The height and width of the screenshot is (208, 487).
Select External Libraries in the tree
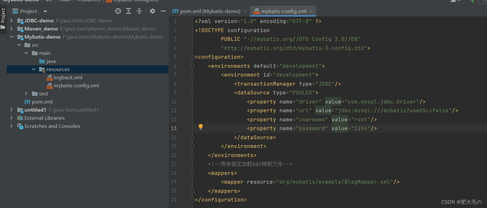point(45,118)
